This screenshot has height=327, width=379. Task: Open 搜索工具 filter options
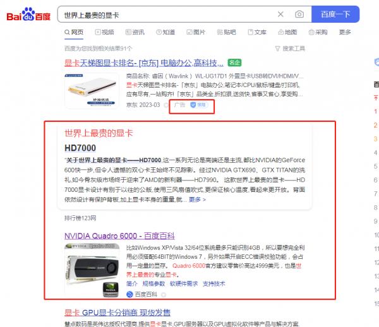[290, 49]
